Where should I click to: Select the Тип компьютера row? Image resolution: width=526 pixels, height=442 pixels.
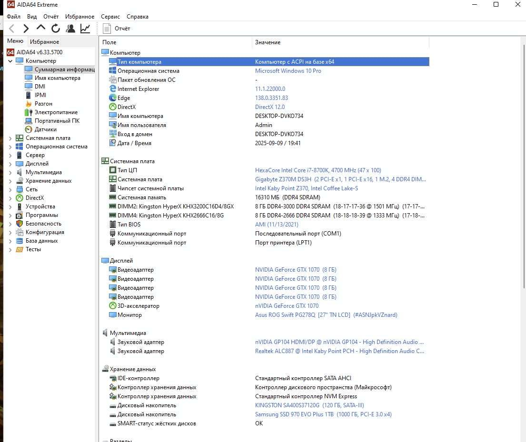pos(268,62)
